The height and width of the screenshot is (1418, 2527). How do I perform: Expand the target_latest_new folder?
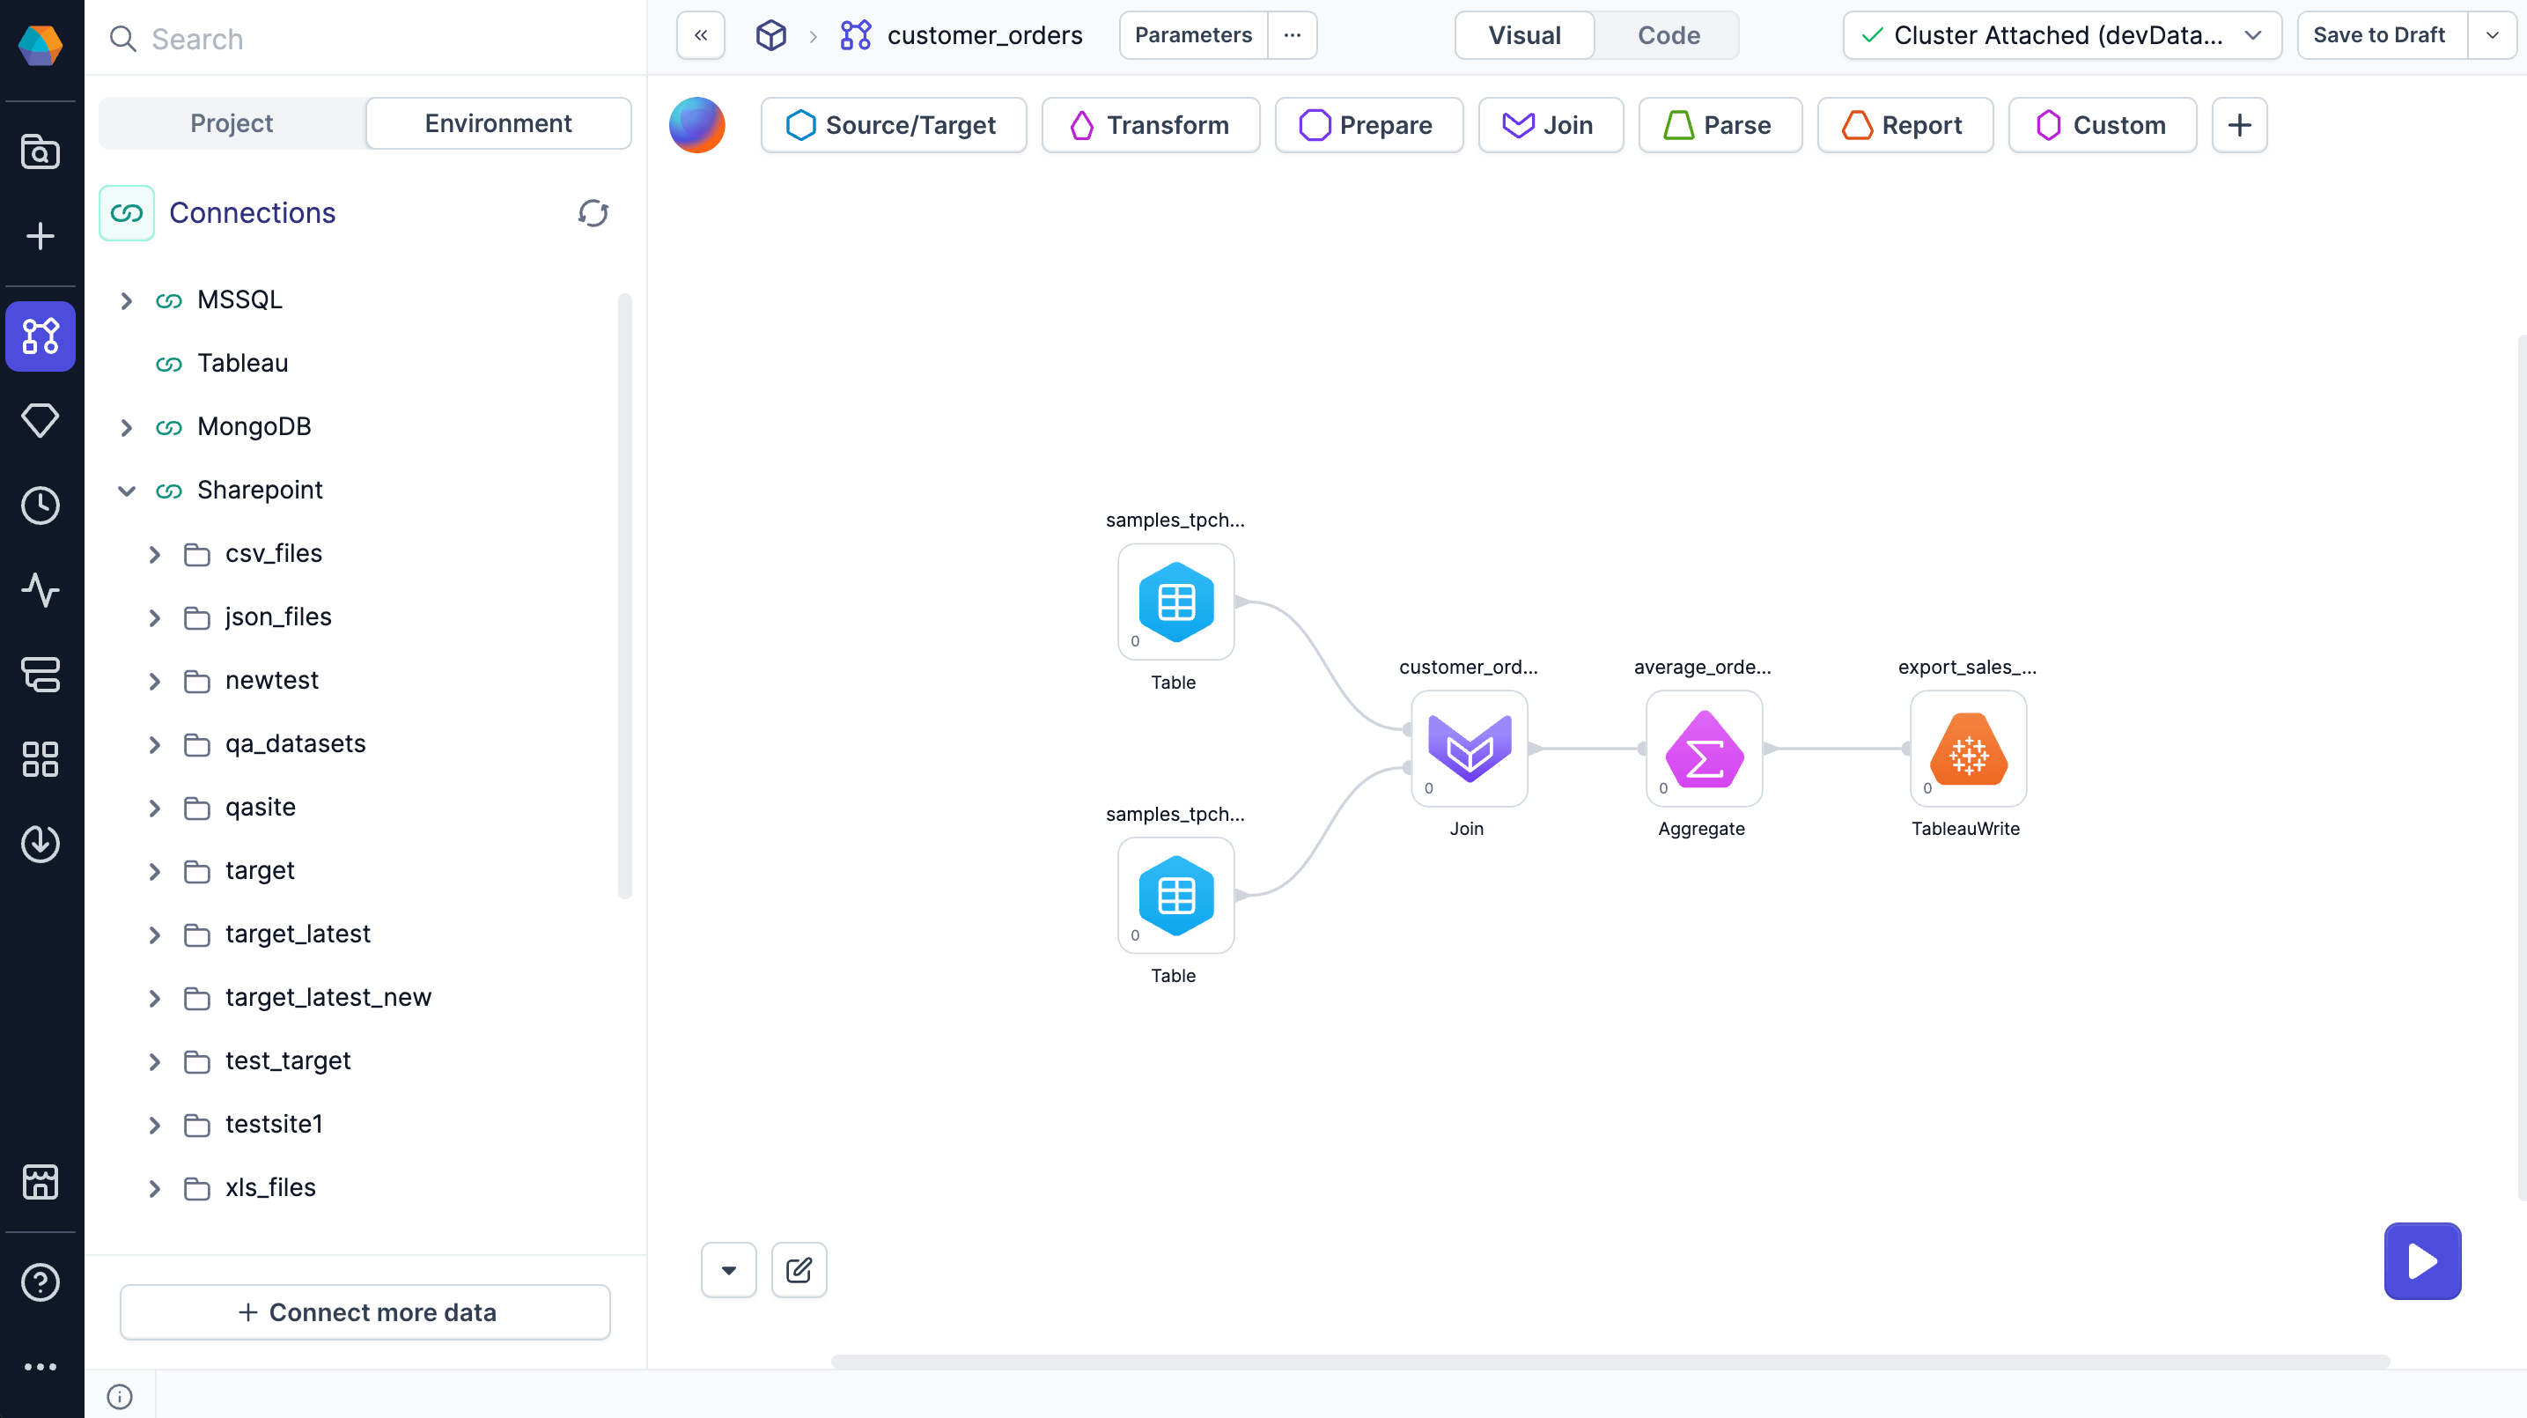click(154, 998)
